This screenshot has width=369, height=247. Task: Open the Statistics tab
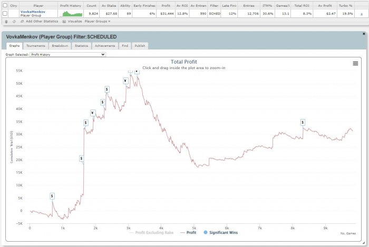click(x=81, y=46)
